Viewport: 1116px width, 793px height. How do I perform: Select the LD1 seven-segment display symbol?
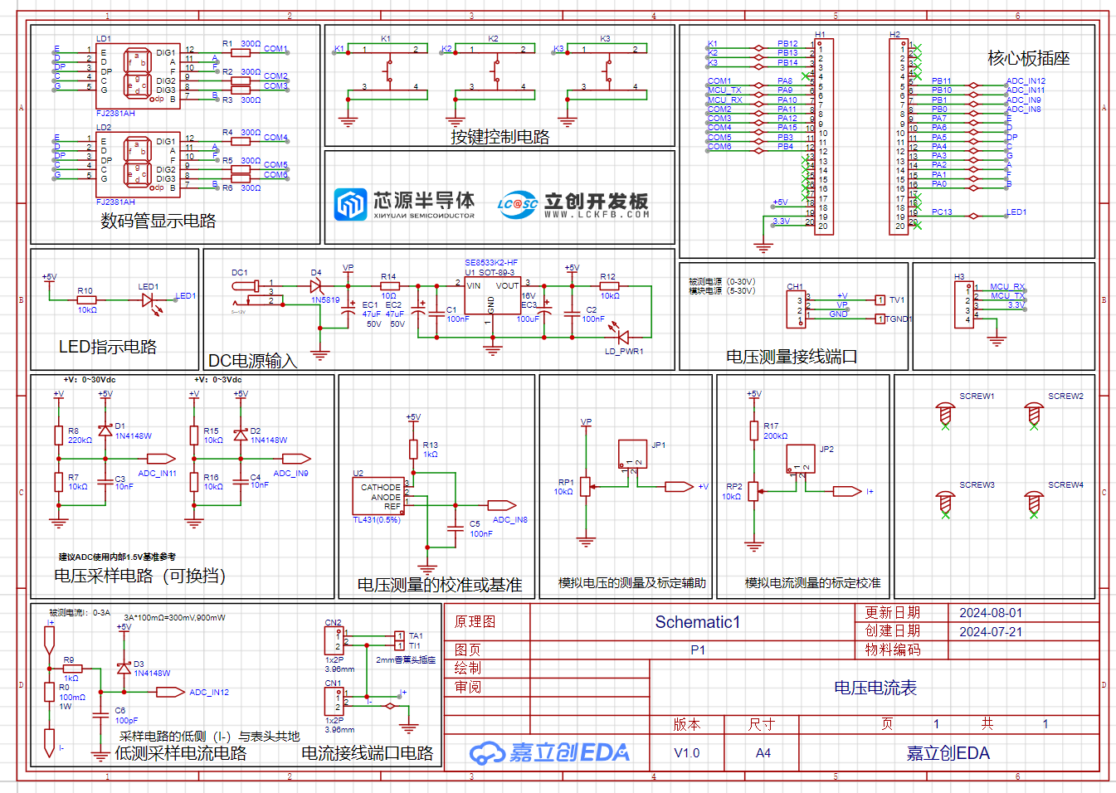click(x=138, y=75)
